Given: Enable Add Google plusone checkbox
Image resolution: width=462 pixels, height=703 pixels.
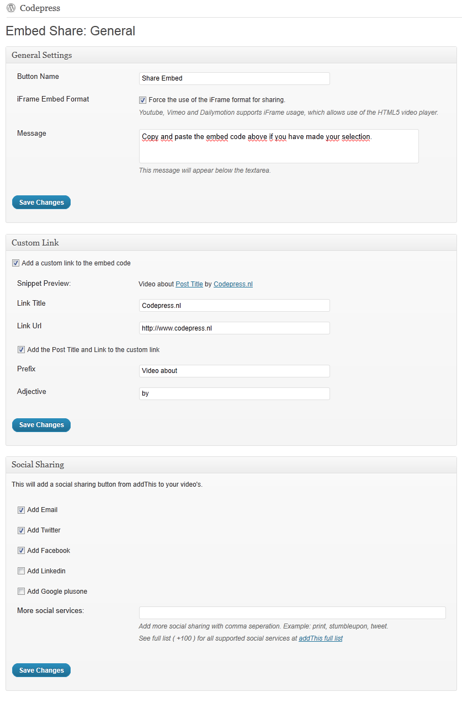Looking at the screenshot, I should pos(21,592).
